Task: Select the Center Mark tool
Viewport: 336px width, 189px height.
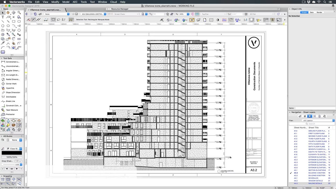Action: (10, 84)
